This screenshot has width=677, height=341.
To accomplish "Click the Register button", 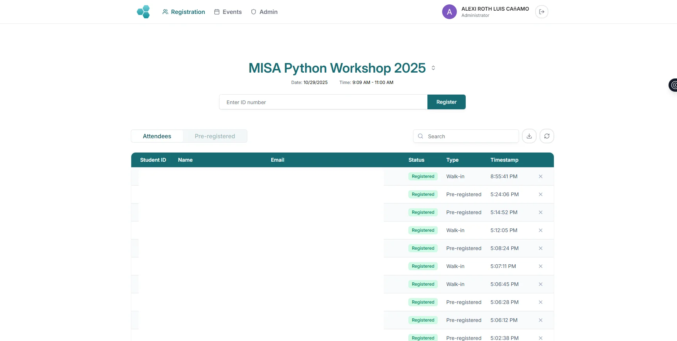I will point(446,102).
